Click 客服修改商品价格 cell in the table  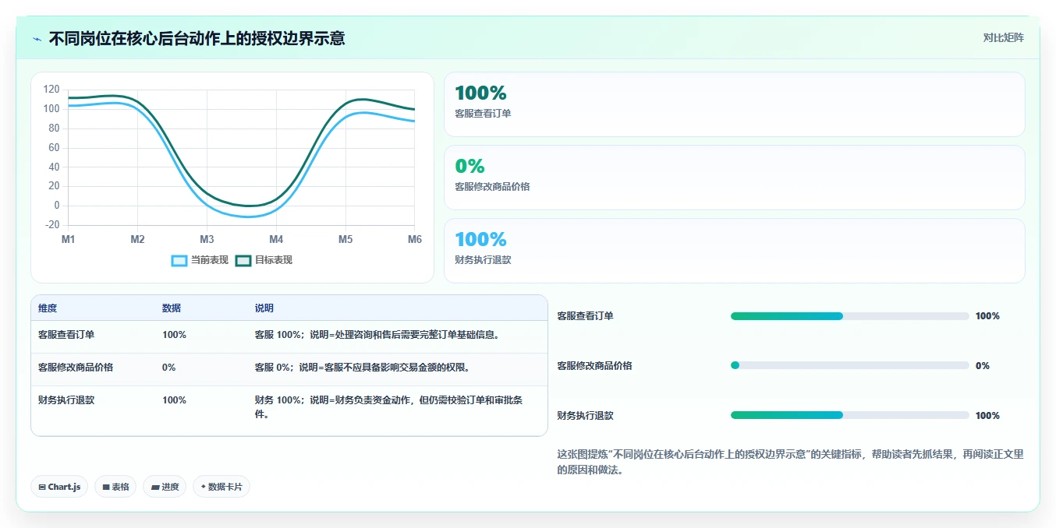click(x=76, y=368)
